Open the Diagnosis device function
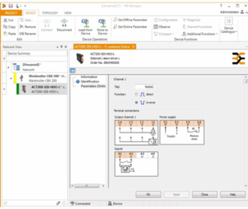 pos(192,20)
